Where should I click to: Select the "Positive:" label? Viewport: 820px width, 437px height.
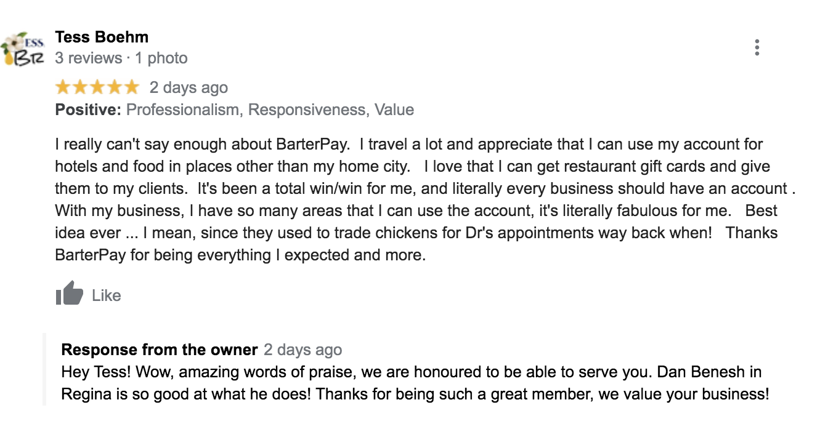(x=88, y=110)
